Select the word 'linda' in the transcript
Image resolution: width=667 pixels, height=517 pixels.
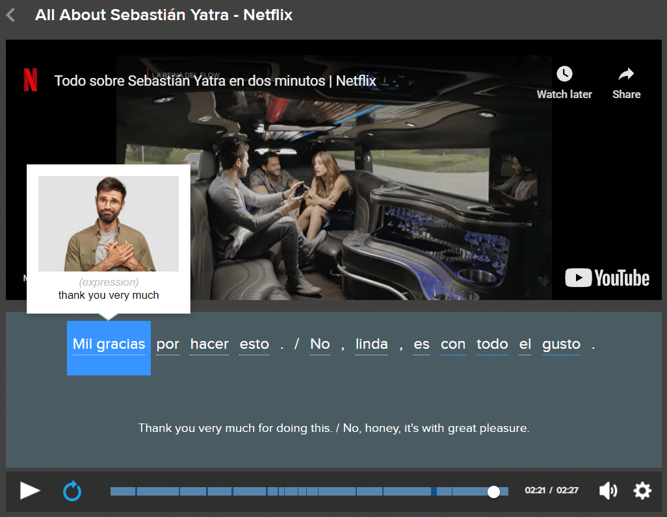372,344
